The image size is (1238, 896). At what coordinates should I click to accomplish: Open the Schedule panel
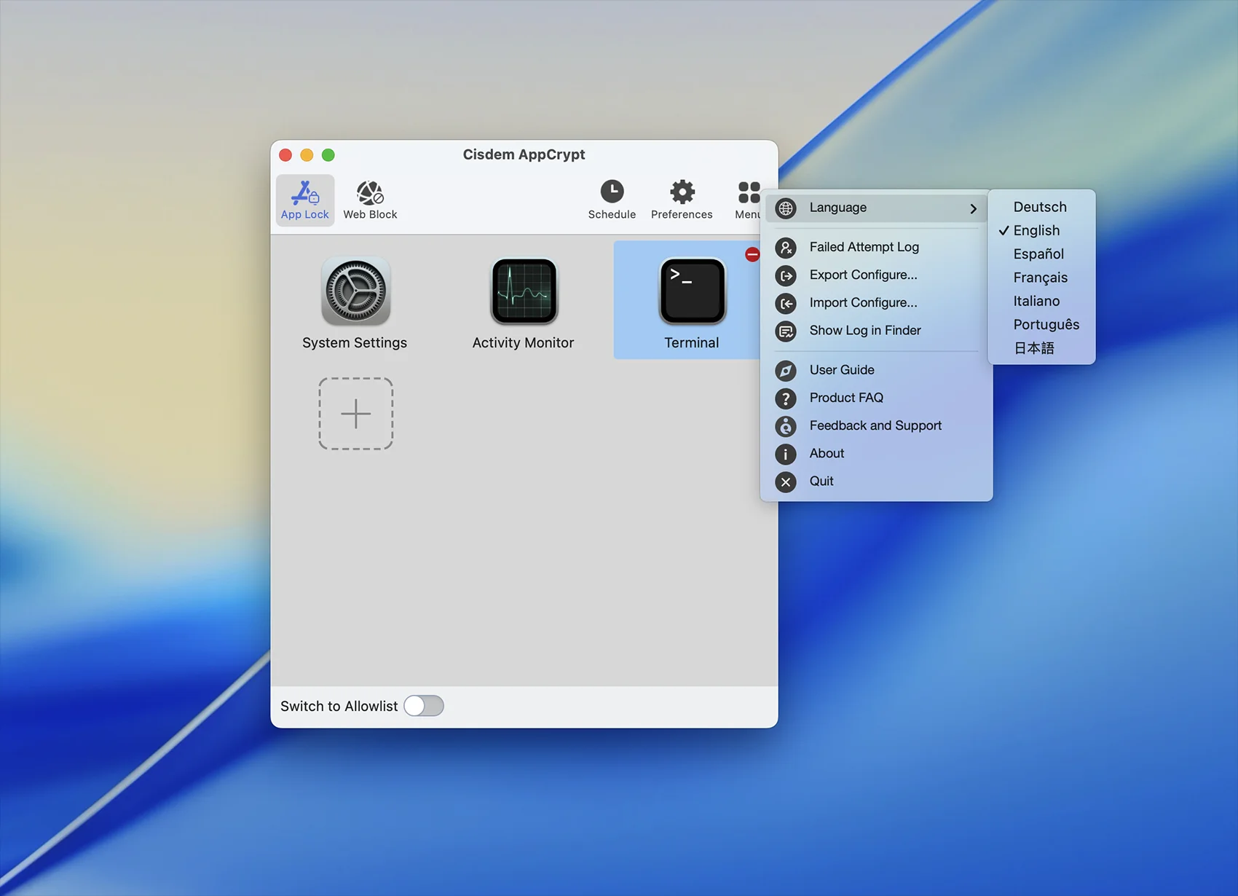pyautogui.click(x=612, y=200)
